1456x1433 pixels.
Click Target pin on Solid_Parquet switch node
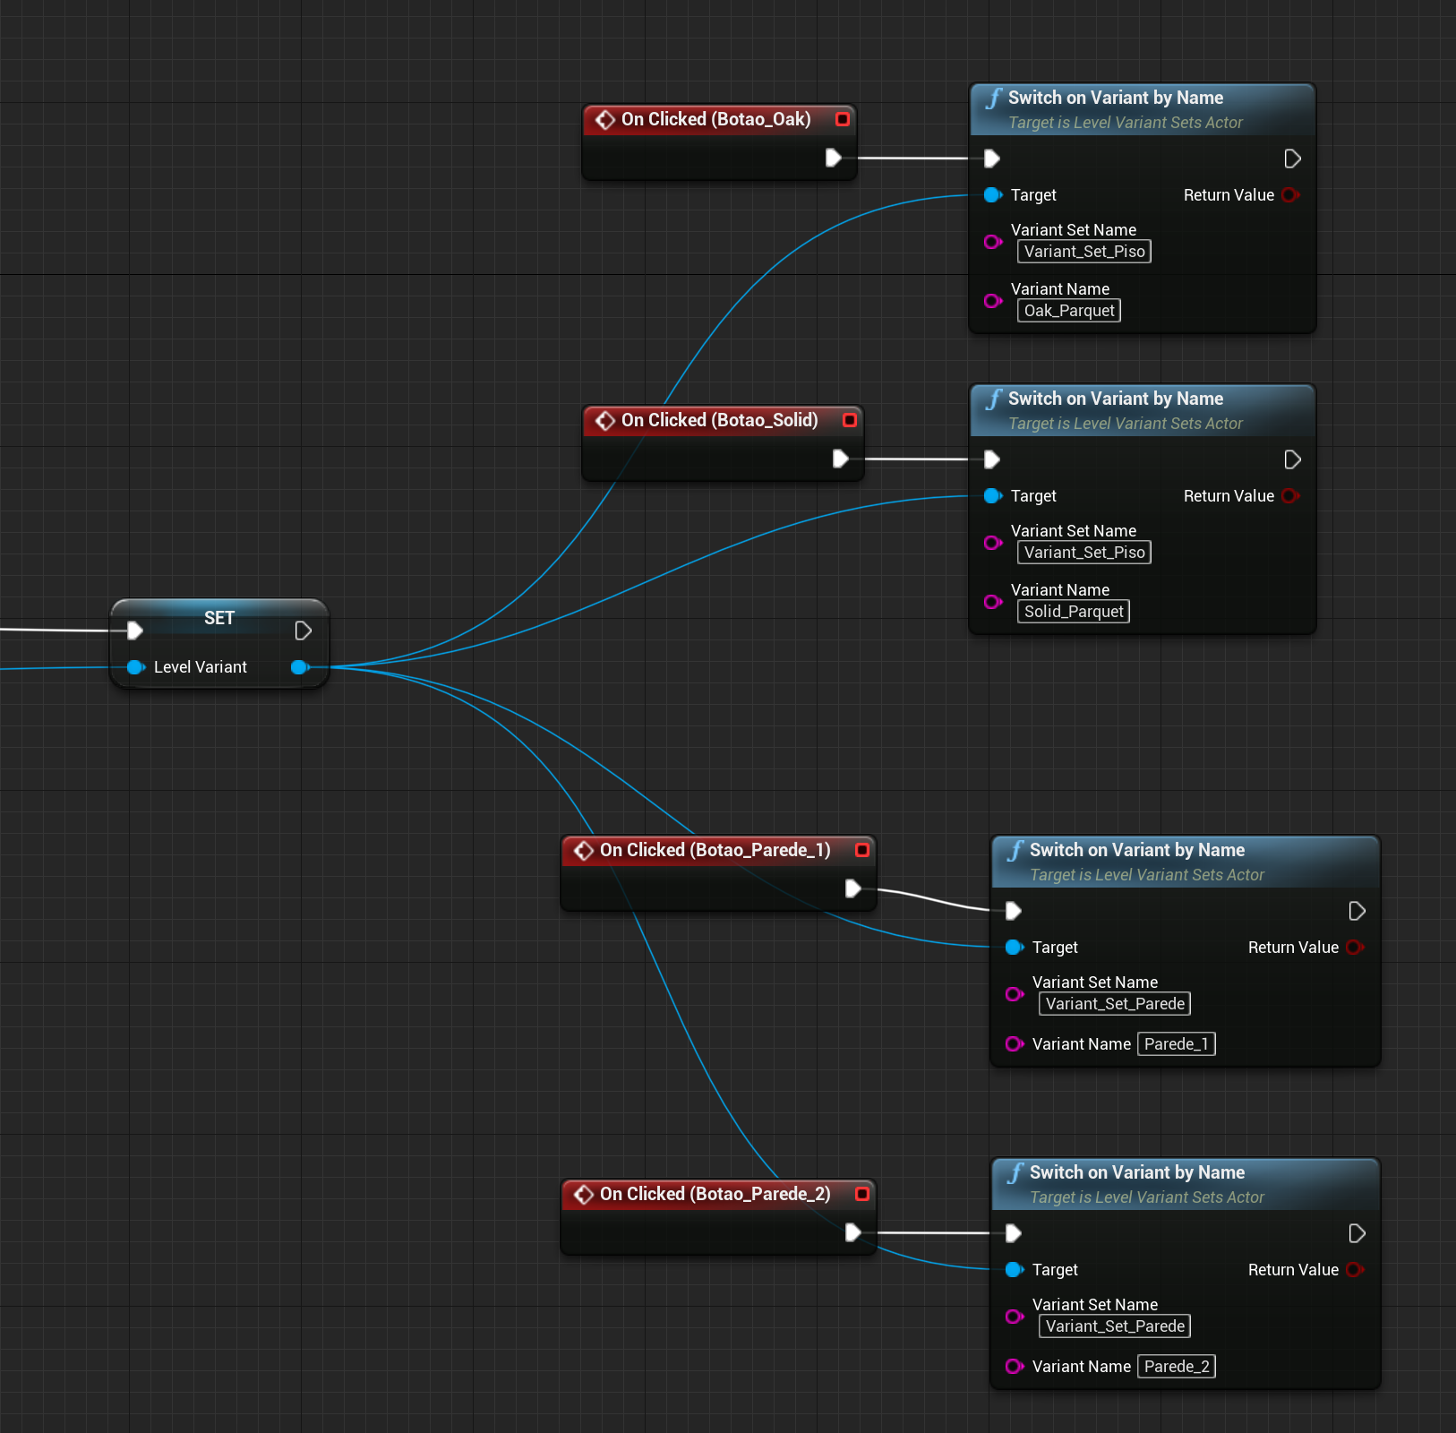coord(992,496)
